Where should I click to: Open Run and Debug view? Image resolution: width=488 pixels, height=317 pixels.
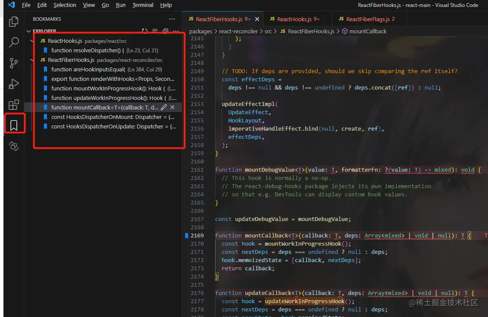pos(14,84)
